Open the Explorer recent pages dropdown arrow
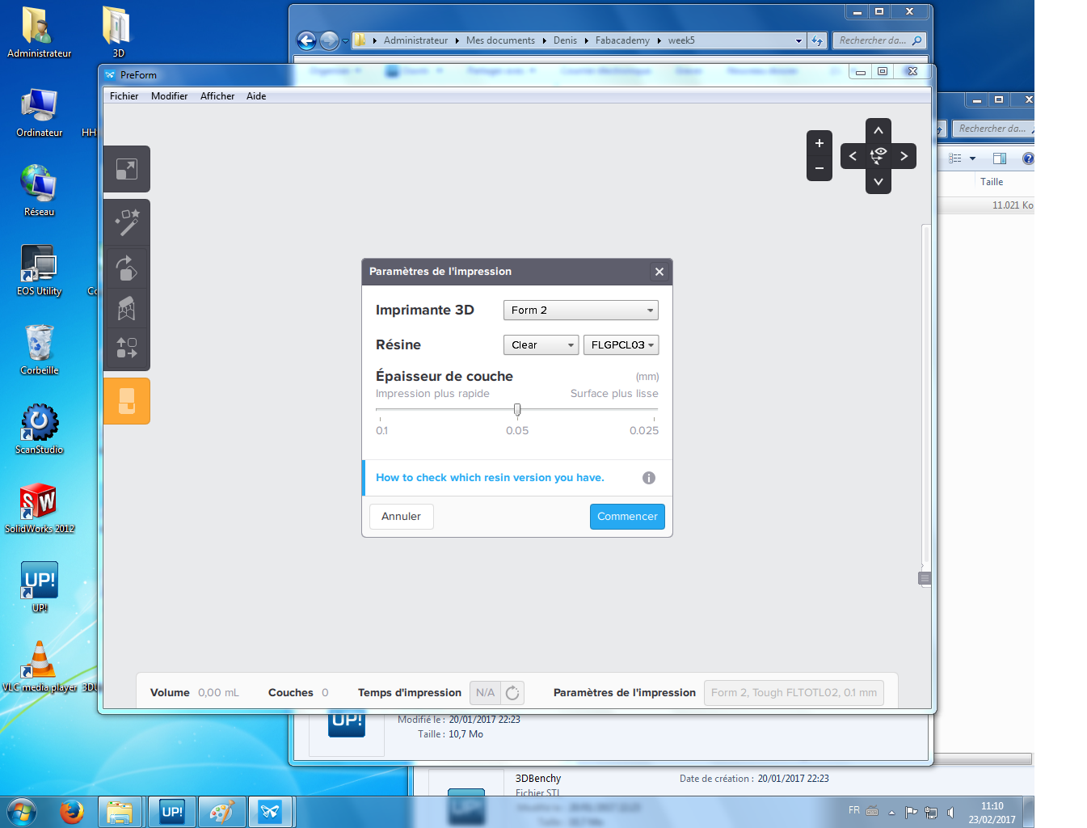 345,40
